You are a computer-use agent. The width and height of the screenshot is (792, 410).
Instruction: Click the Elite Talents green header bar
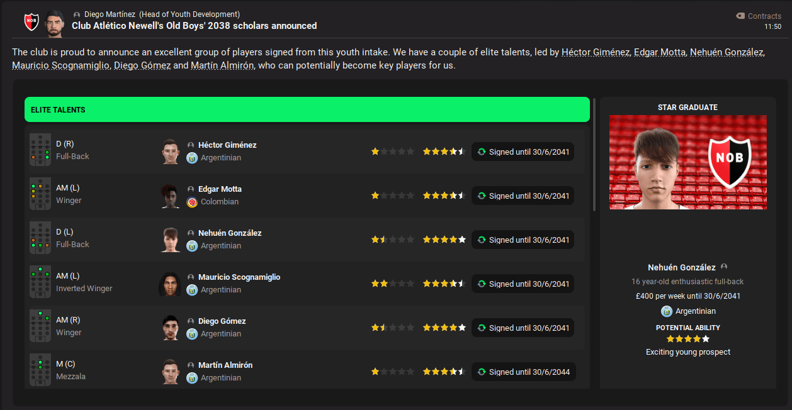[307, 109]
